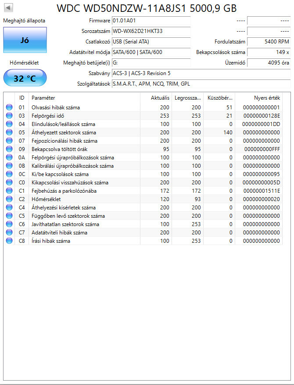Click the Fordulatszám field 5400 RPM
294x385 pixels.
(269, 42)
